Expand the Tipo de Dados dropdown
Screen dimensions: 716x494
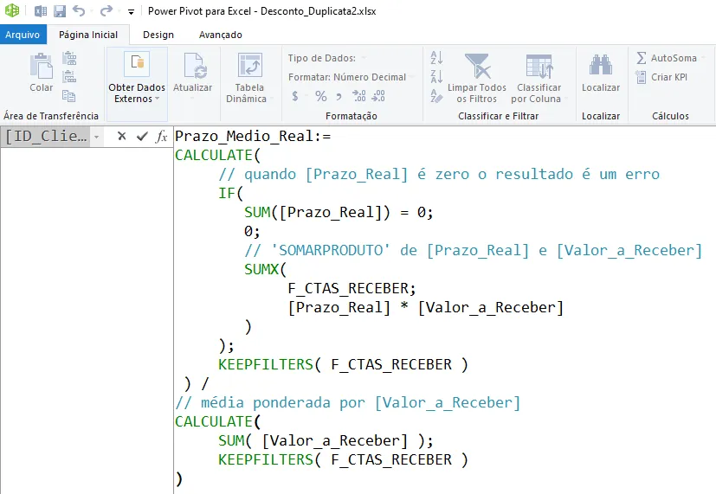(x=364, y=58)
